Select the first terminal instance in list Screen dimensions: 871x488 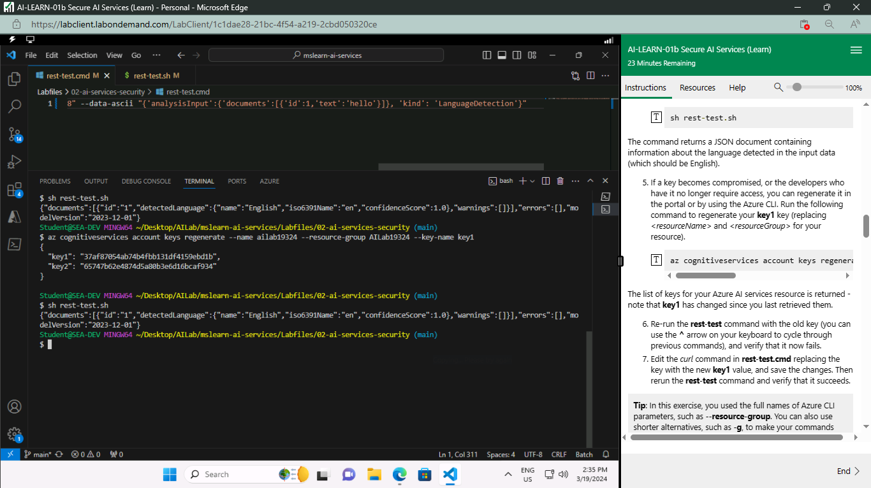(606, 197)
